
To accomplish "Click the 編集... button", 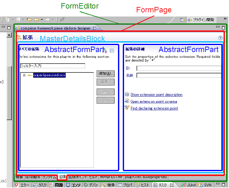I will click(106, 82).
